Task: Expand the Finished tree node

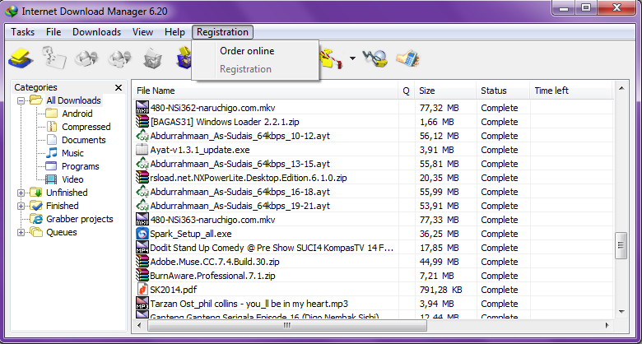Action: coord(21,206)
